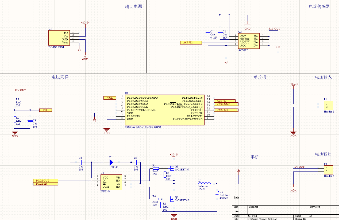
Task: Click PWM OUT port feeding U4 IN
Action: (x=45, y=181)
